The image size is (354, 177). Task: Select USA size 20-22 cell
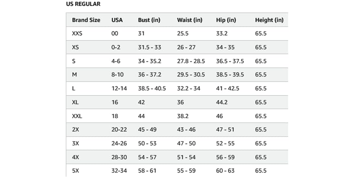click(119, 130)
